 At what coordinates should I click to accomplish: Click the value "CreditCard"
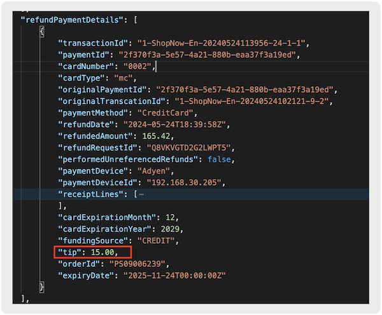coord(166,113)
